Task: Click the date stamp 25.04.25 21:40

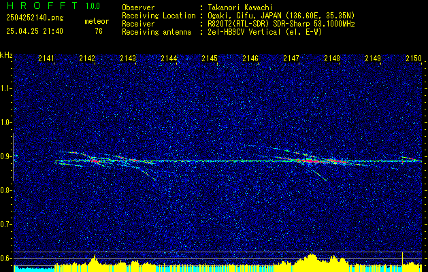Action: [x=35, y=31]
